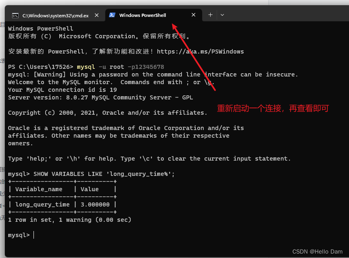Select the long_query_time table cell

click(42, 204)
